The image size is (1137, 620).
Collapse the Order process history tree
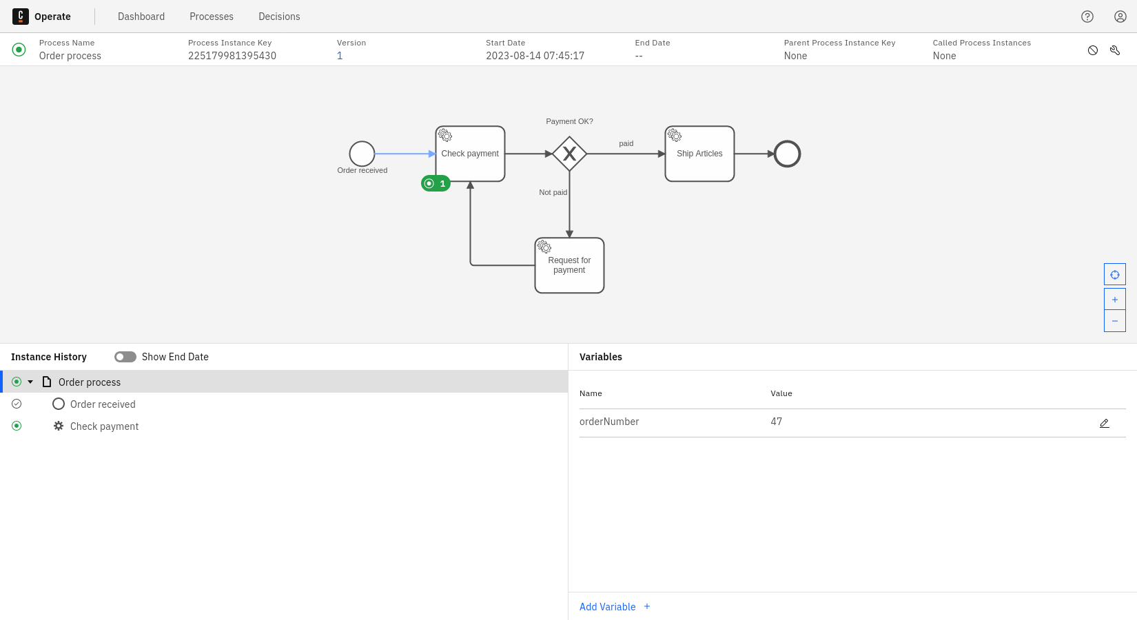(x=30, y=381)
